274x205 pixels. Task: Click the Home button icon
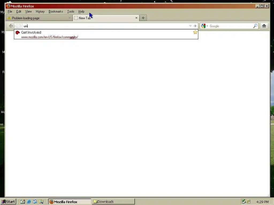(x=264, y=26)
